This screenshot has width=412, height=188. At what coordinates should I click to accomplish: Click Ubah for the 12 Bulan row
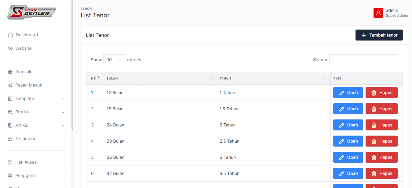(x=348, y=93)
